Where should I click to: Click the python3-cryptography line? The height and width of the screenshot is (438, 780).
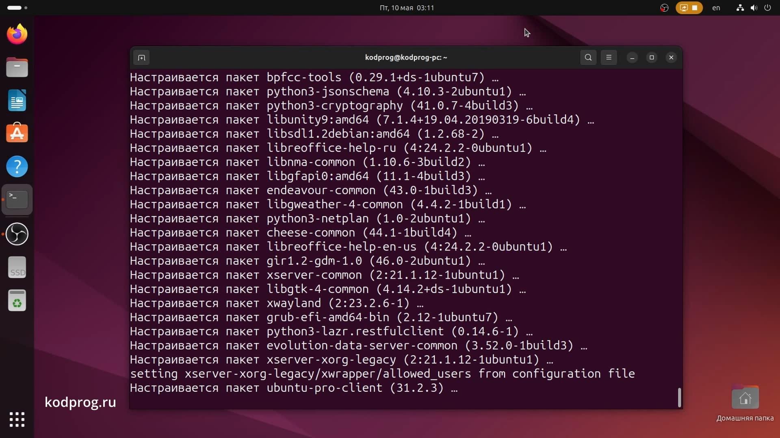click(x=331, y=106)
